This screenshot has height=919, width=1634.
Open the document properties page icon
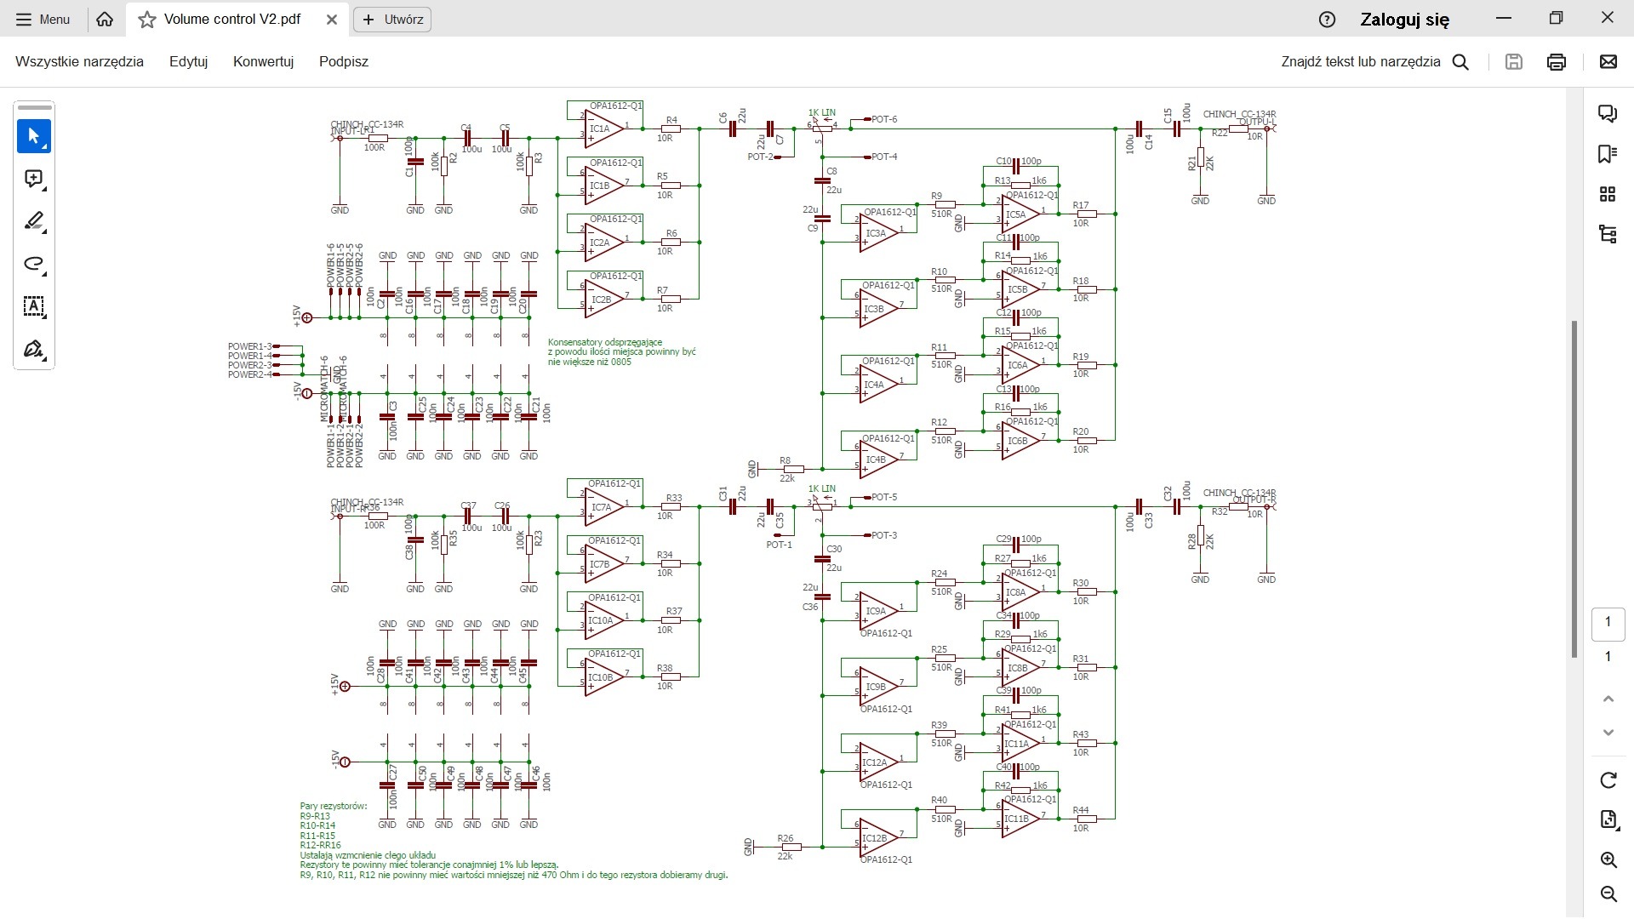[x=1608, y=819]
